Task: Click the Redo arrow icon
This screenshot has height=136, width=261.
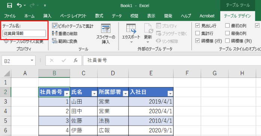Action: coord(32,5)
